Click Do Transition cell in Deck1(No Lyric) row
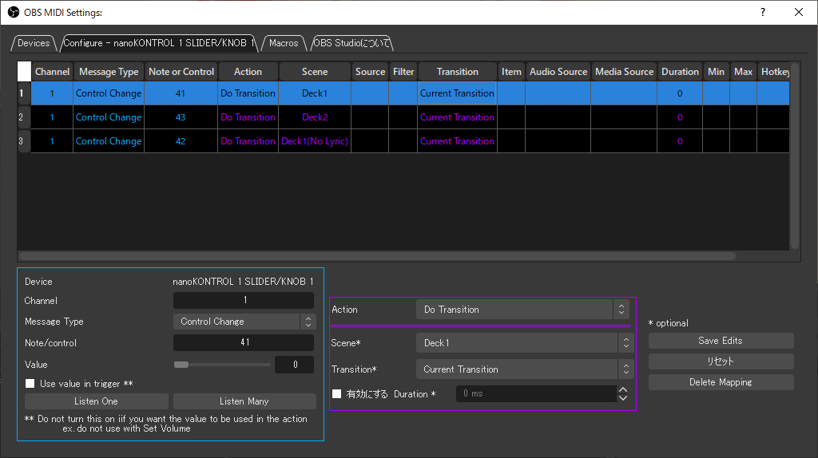This screenshot has height=458, width=818. pos(248,141)
